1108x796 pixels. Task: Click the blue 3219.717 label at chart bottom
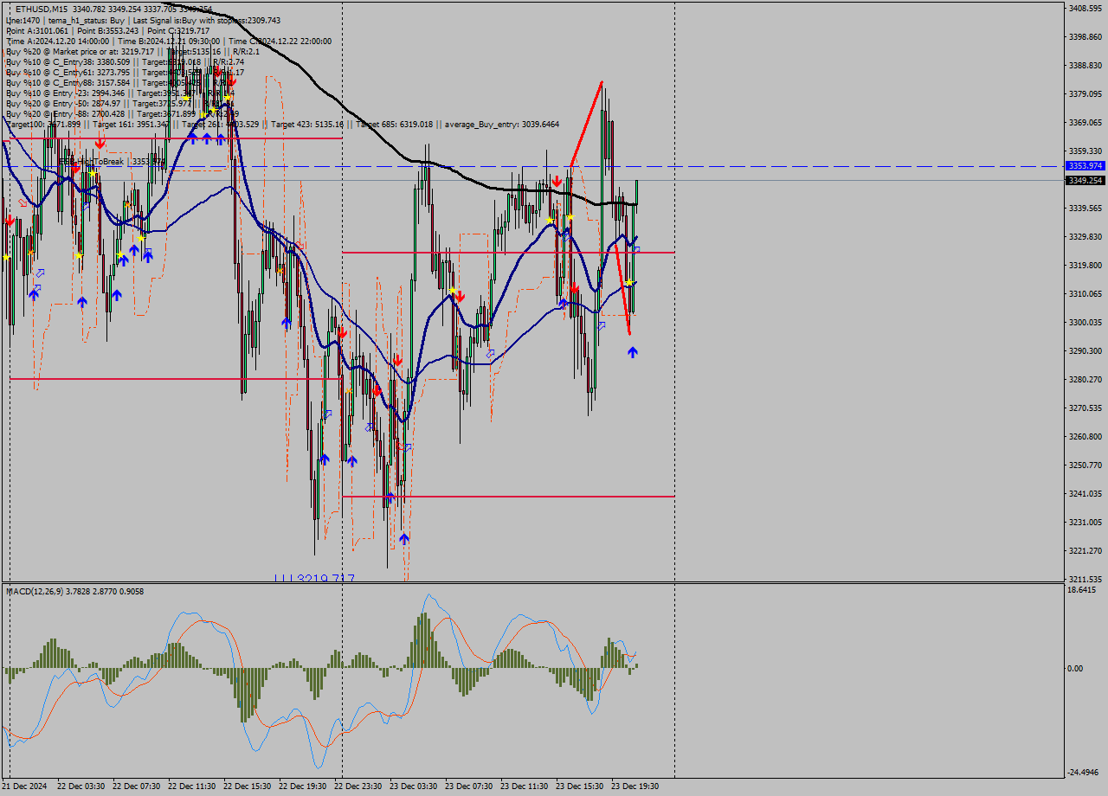pyautogui.click(x=314, y=578)
